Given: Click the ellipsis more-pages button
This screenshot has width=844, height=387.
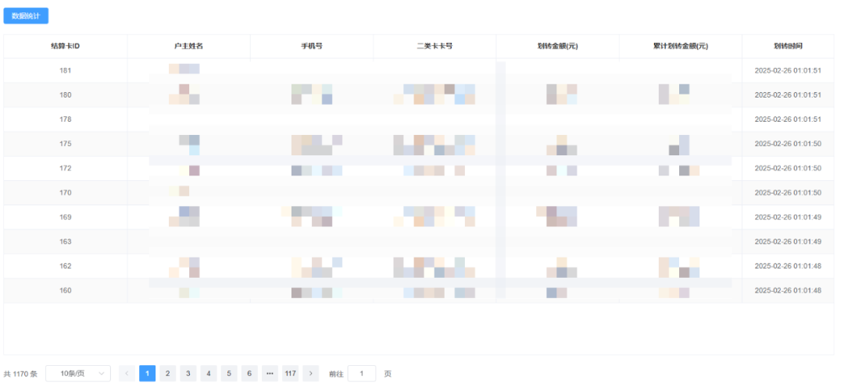Looking at the screenshot, I should tap(270, 374).
